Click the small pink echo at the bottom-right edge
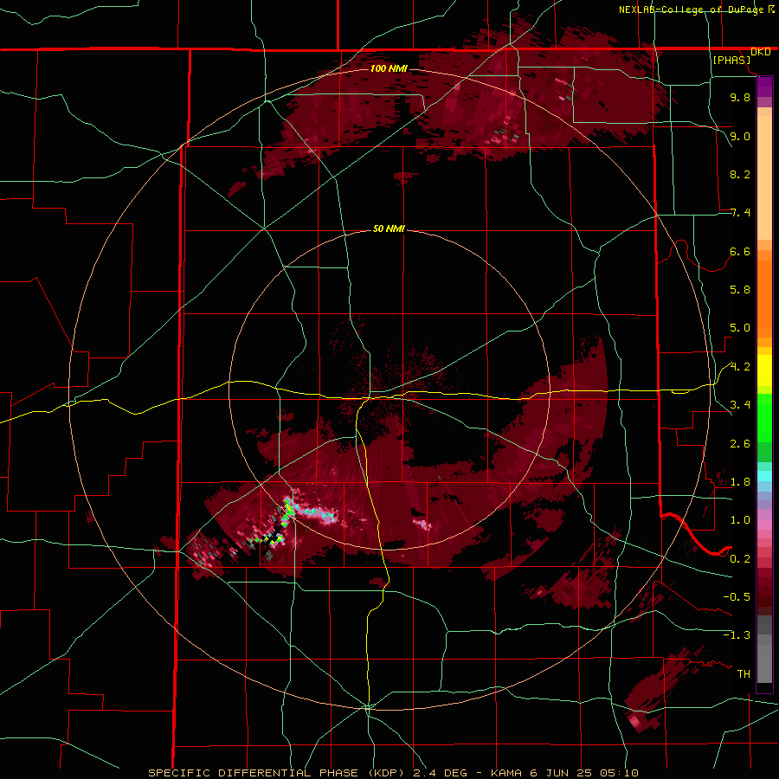This screenshot has width=779, height=779. [x=635, y=720]
